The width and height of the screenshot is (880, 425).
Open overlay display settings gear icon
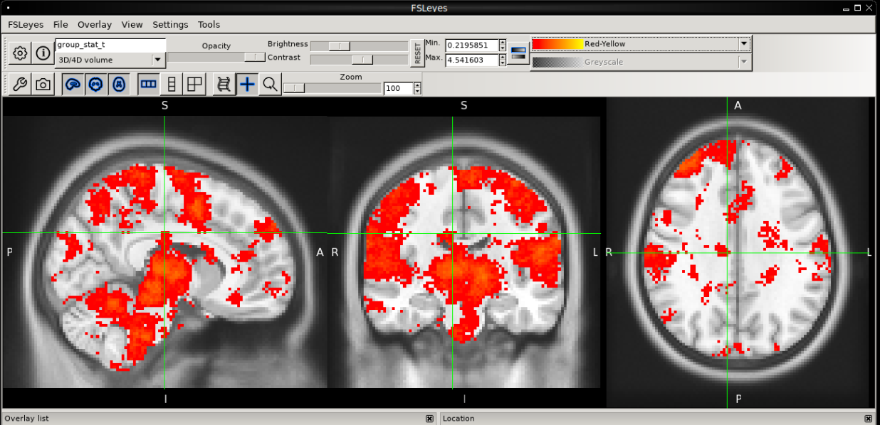coord(21,53)
